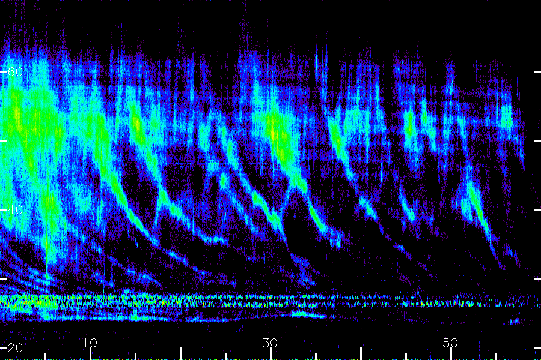Click the 60 label on vertical axis
Screen dimensions: 541x360
(x=15, y=72)
